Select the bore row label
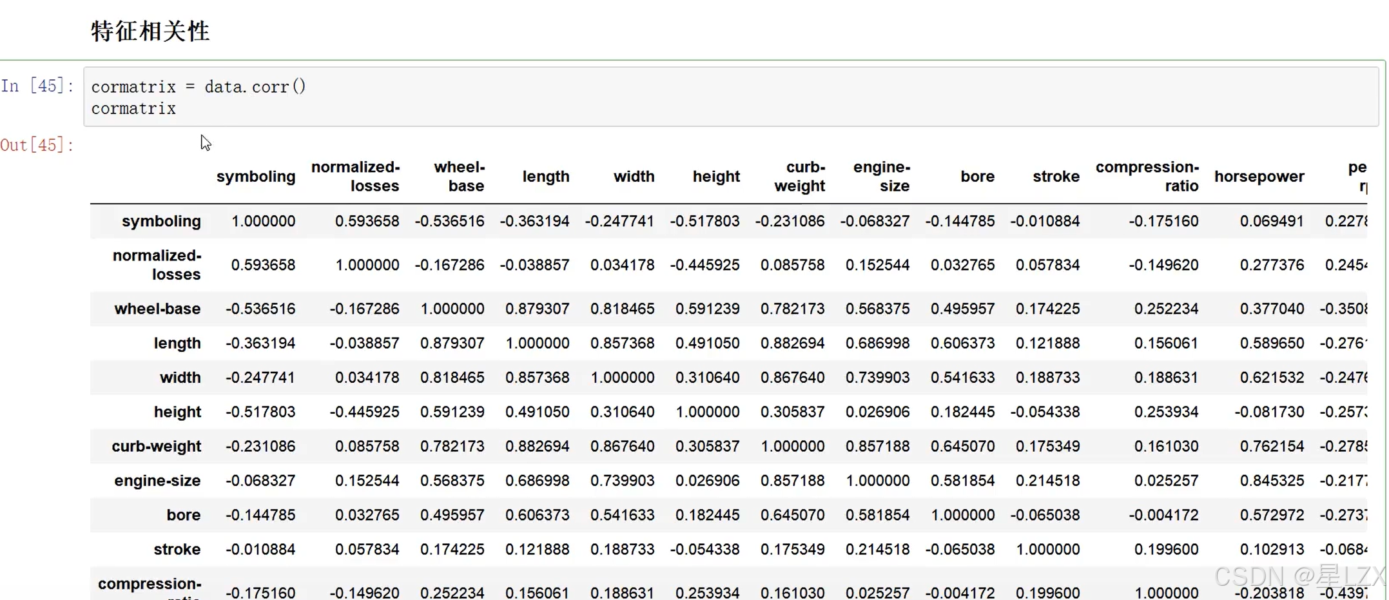This screenshot has height=600, width=1389. (183, 515)
